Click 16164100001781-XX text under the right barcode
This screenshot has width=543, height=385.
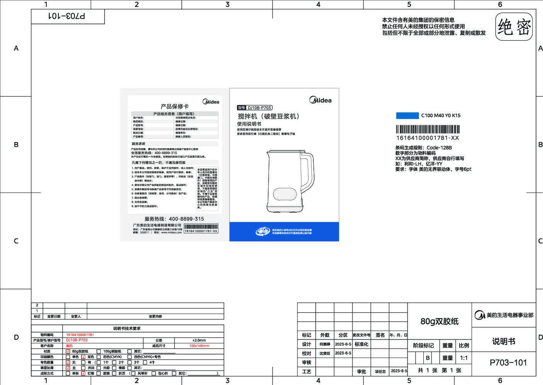(x=428, y=138)
